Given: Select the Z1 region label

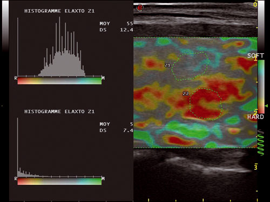Looking at the screenshot, I should pyautogui.click(x=167, y=65).
